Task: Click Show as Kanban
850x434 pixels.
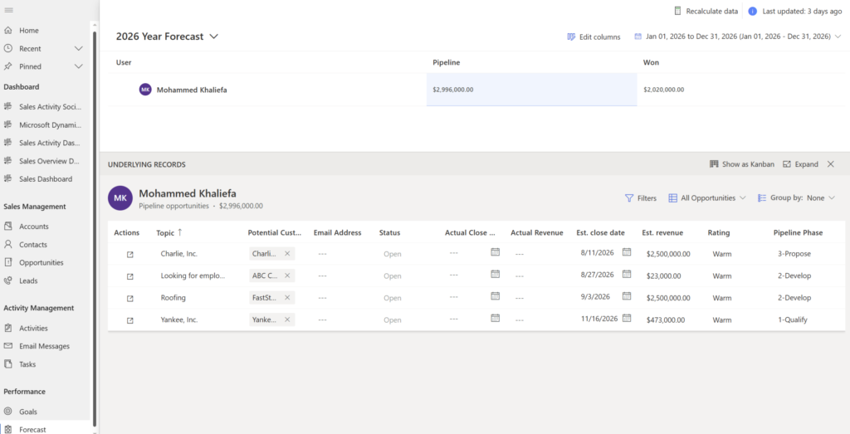Action: click(x=741, y=163)
